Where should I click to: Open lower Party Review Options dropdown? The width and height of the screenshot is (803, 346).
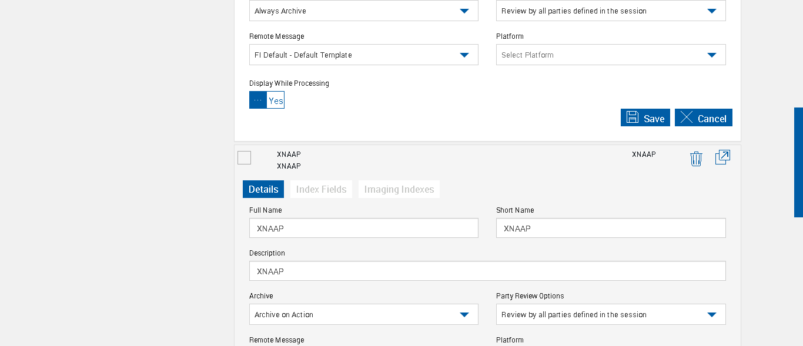tap(610, 315)
